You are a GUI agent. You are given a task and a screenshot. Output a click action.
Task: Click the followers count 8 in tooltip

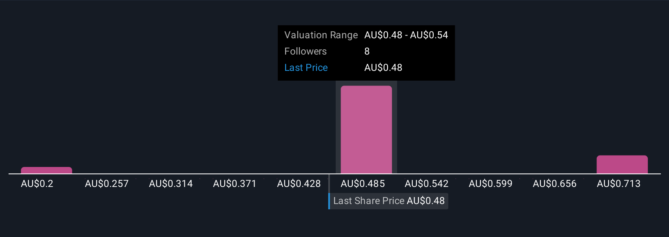pyautogui.click(x=367, y=51)
